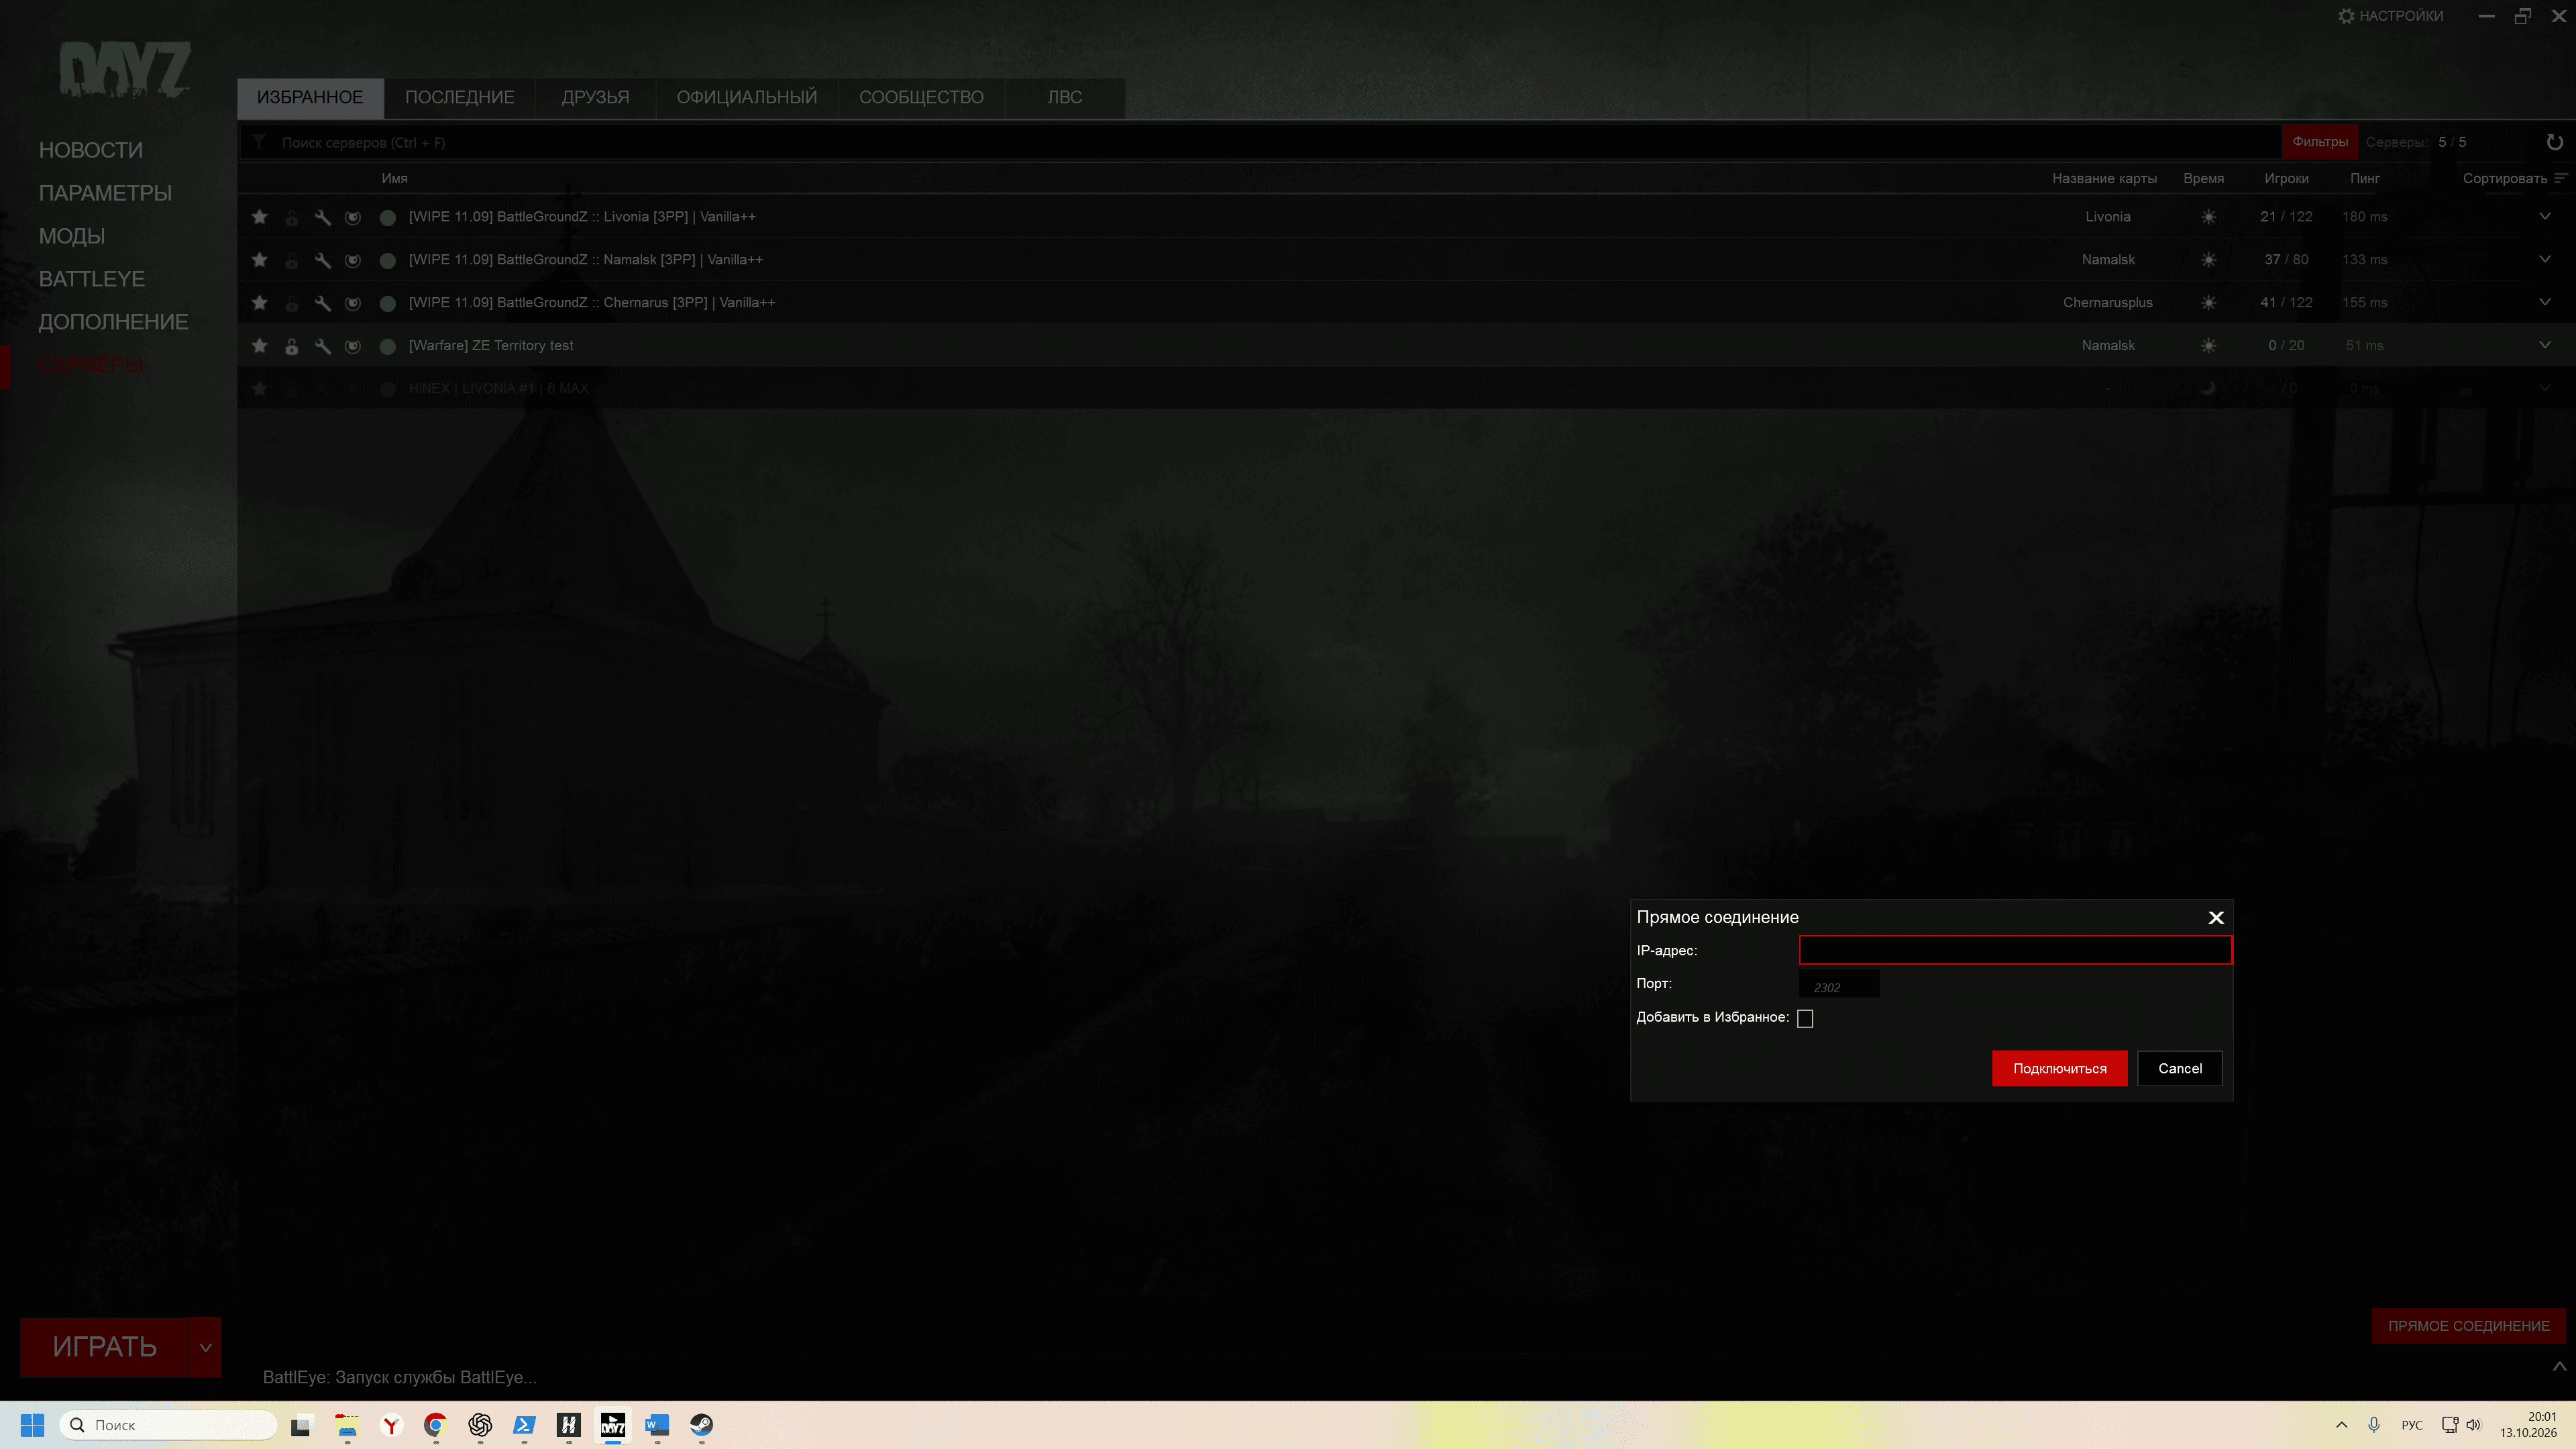Click daytime sun icon on Livonia row

pyautogui.click(x=2208, y=217)
